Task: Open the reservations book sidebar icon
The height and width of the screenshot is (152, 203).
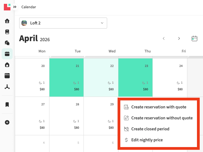Action: click(7, 32)
